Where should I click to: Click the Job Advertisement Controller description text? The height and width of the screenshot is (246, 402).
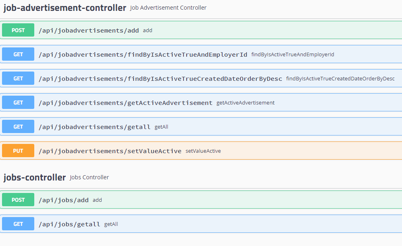click(x=168, y=8)
